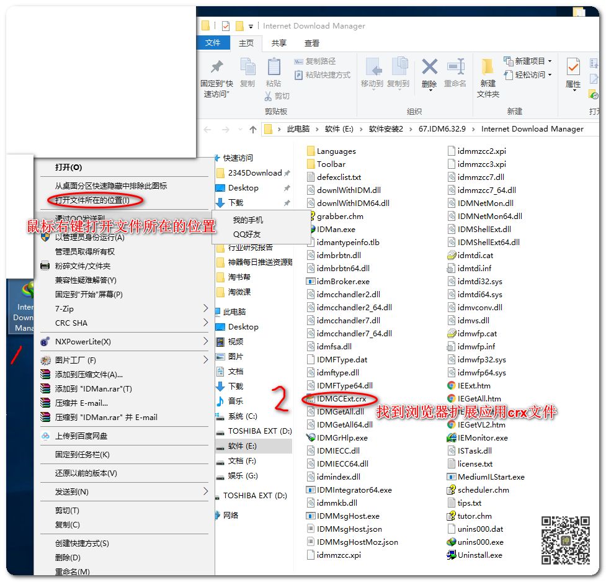Select 2345Download in Quick access
This screenshot has height=582, width=606.
[x=254, y=173]
